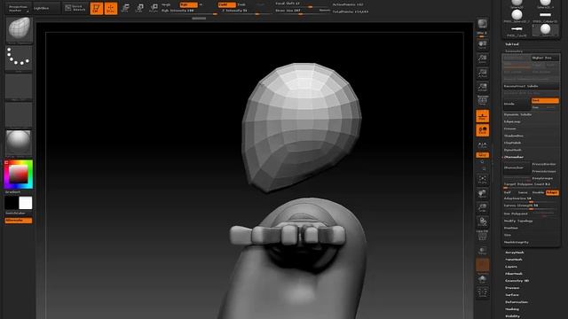Open the Dots stroke type selector
Image resolution: width=568 pixels, height=319 pixels.
click(x=19, y=58)
